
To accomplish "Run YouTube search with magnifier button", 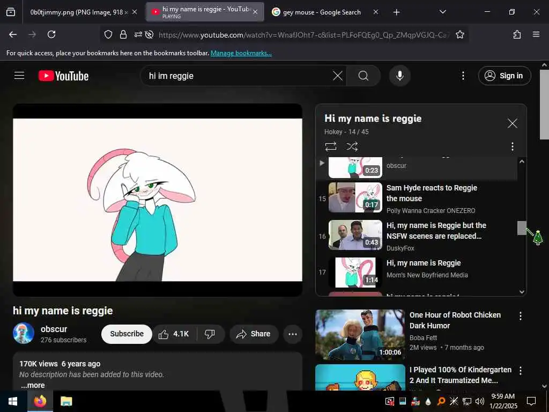I will [x=363, y=76].
